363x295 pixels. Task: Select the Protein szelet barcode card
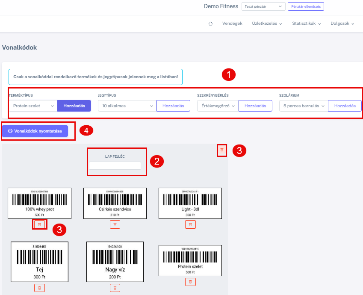(190, 260)
